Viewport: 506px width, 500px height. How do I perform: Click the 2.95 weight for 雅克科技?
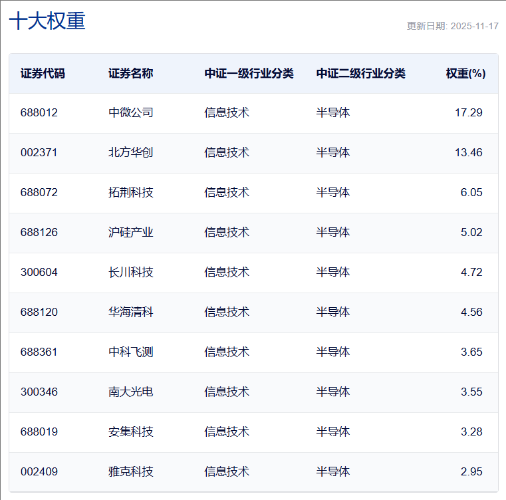(471, 471)
